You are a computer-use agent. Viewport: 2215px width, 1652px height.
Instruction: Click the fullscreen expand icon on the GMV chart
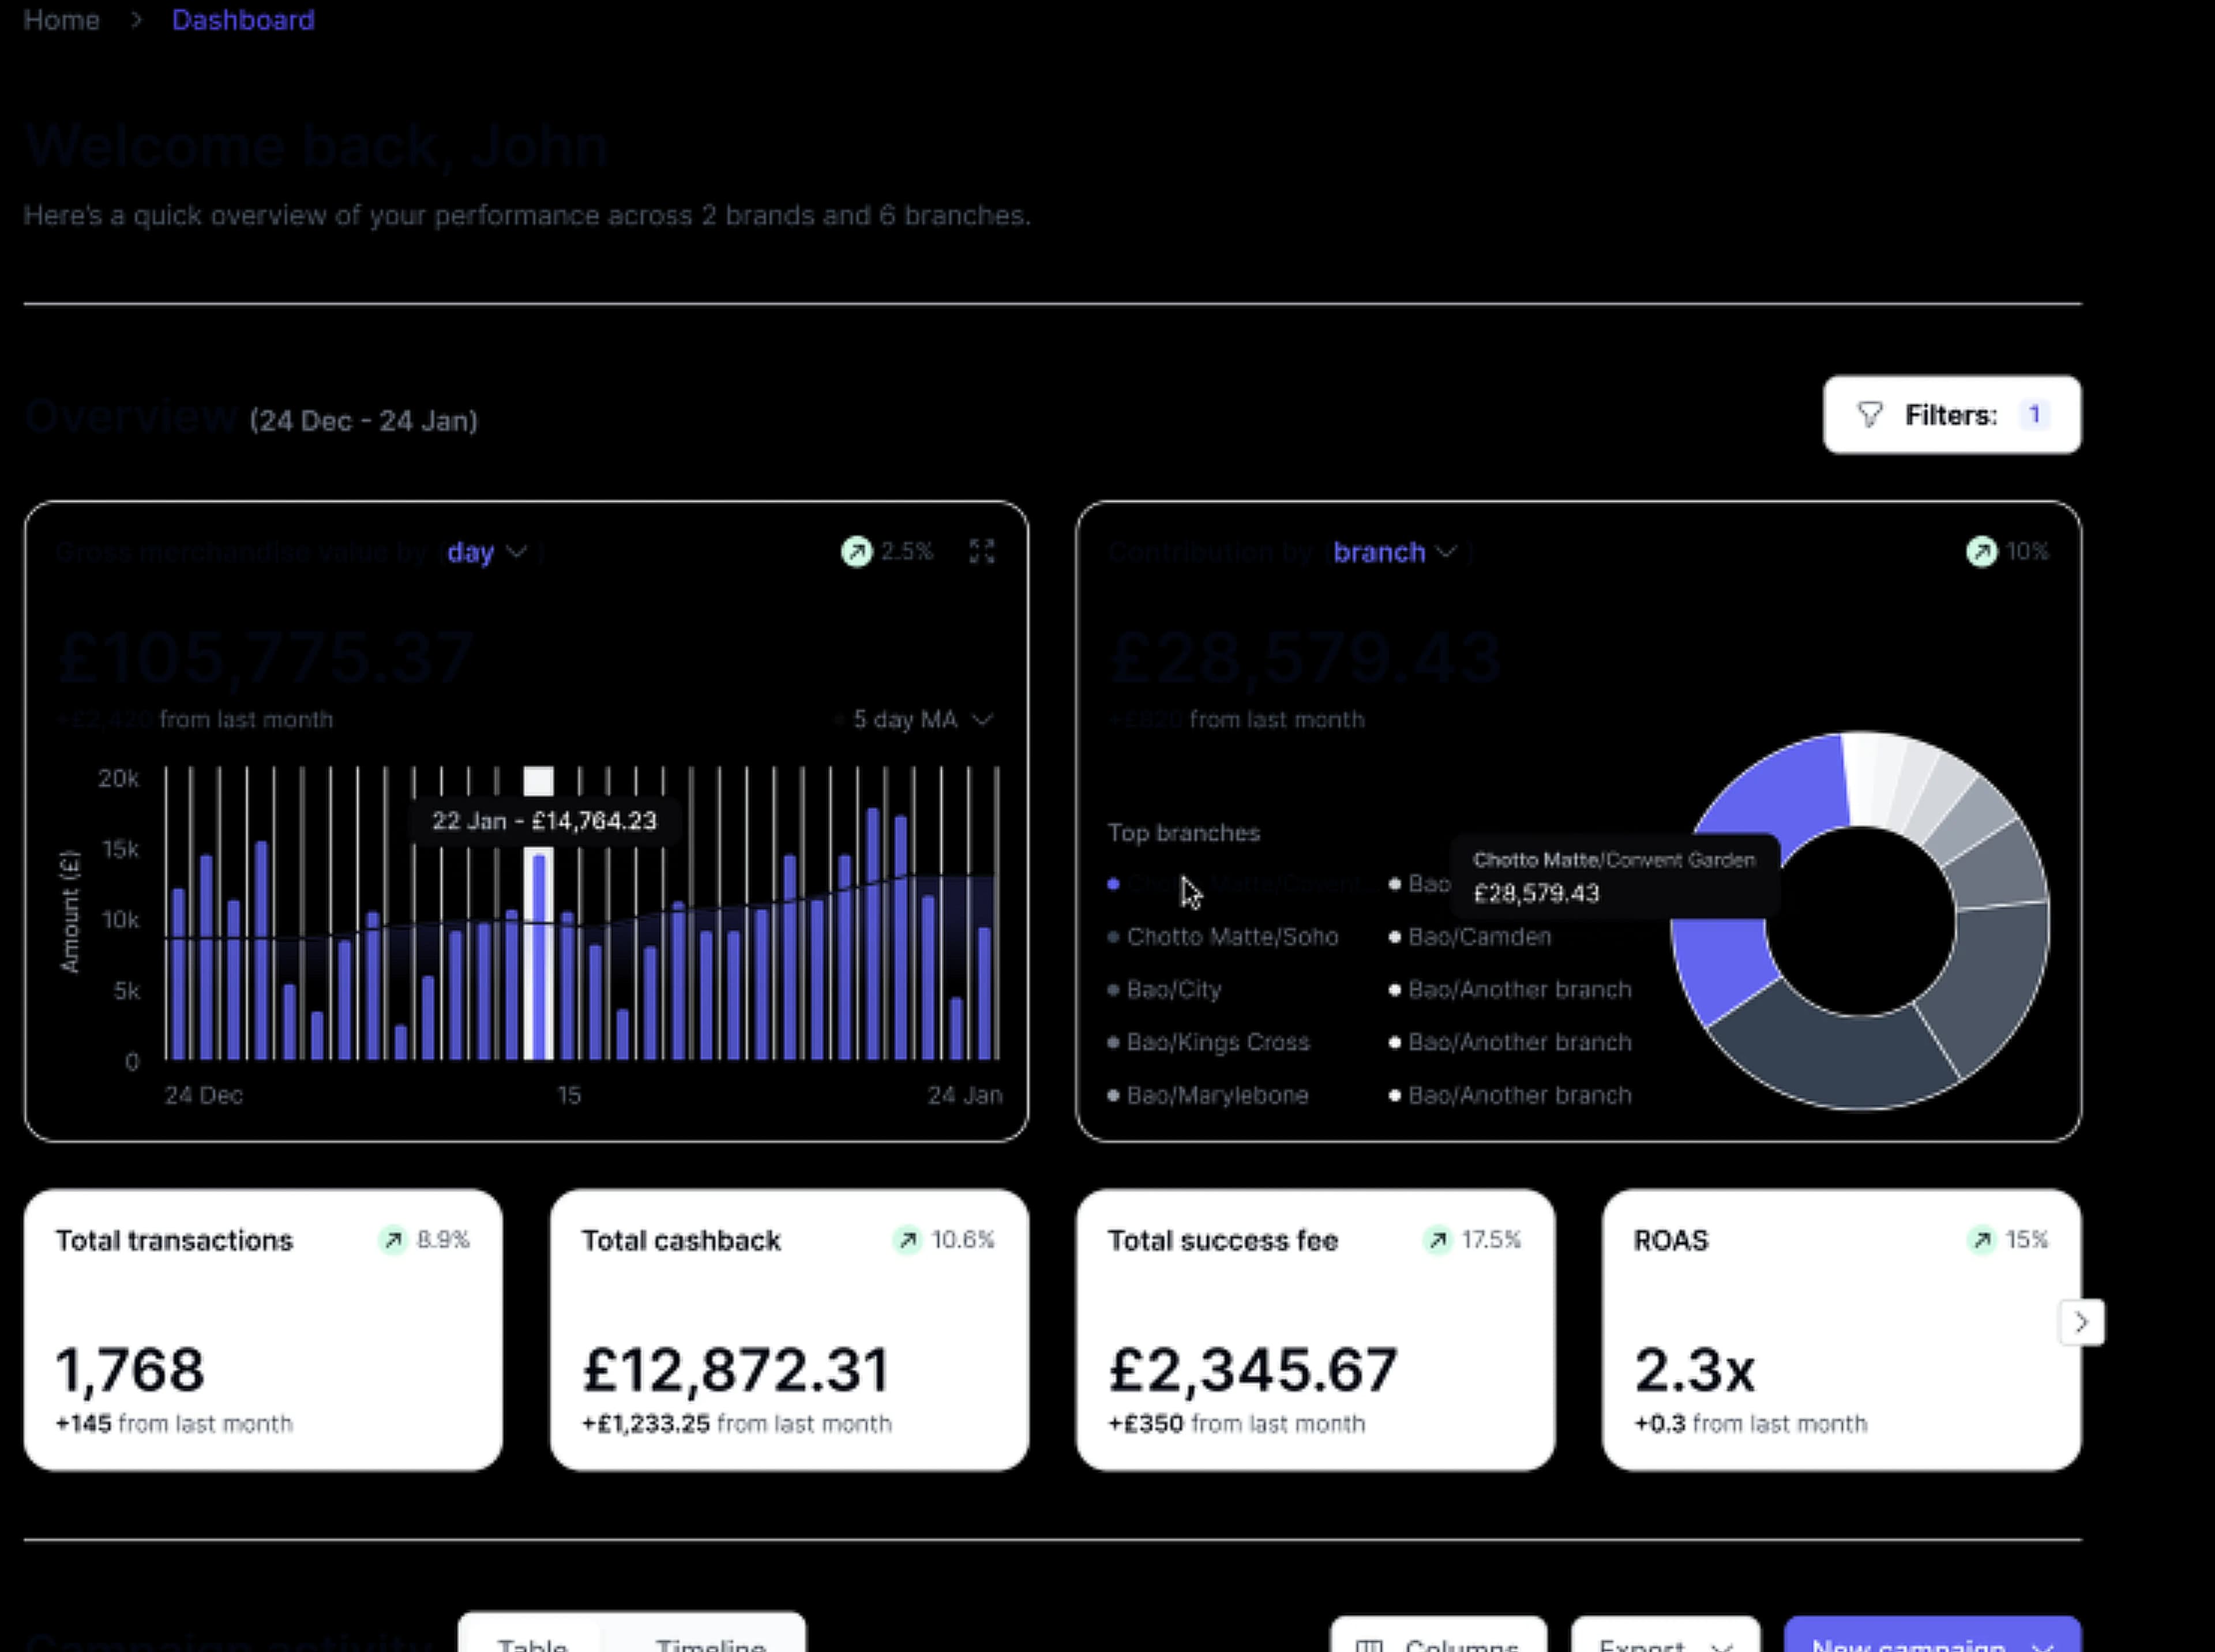(x=982, y=551)
